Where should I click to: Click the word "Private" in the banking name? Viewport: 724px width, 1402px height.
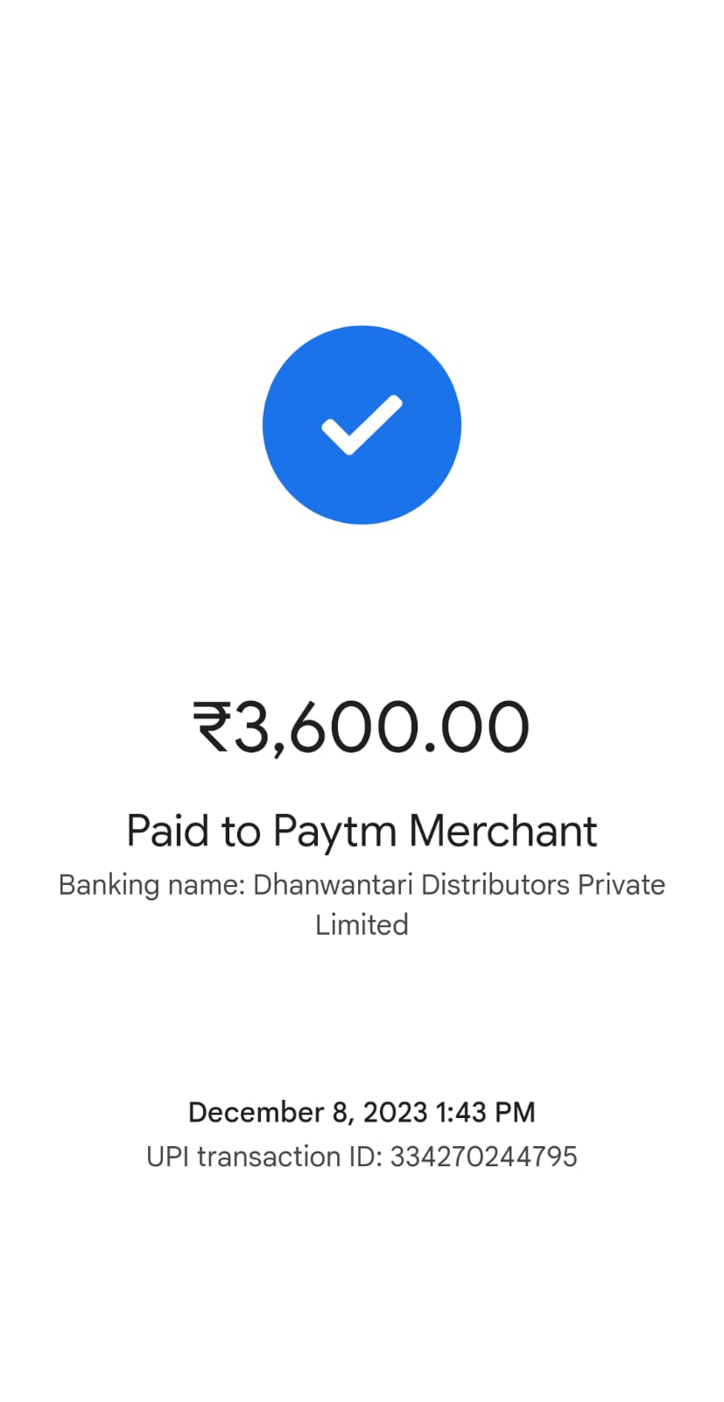622,885
